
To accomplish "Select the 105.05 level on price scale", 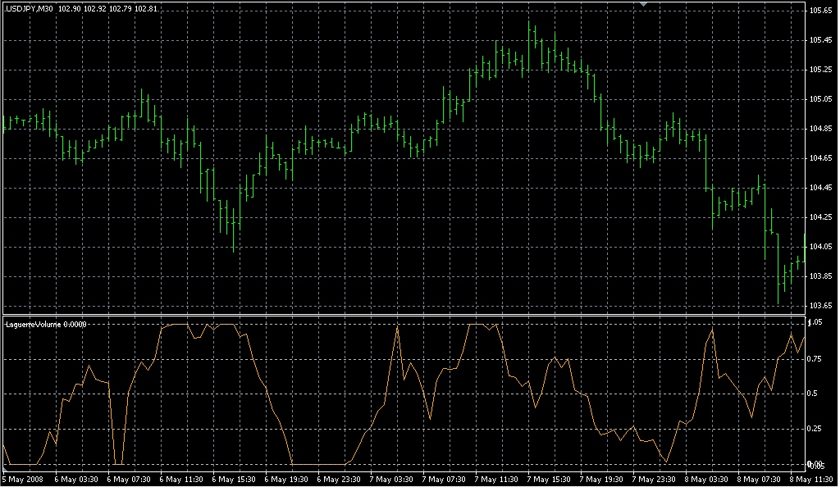I will click(820, 99).
